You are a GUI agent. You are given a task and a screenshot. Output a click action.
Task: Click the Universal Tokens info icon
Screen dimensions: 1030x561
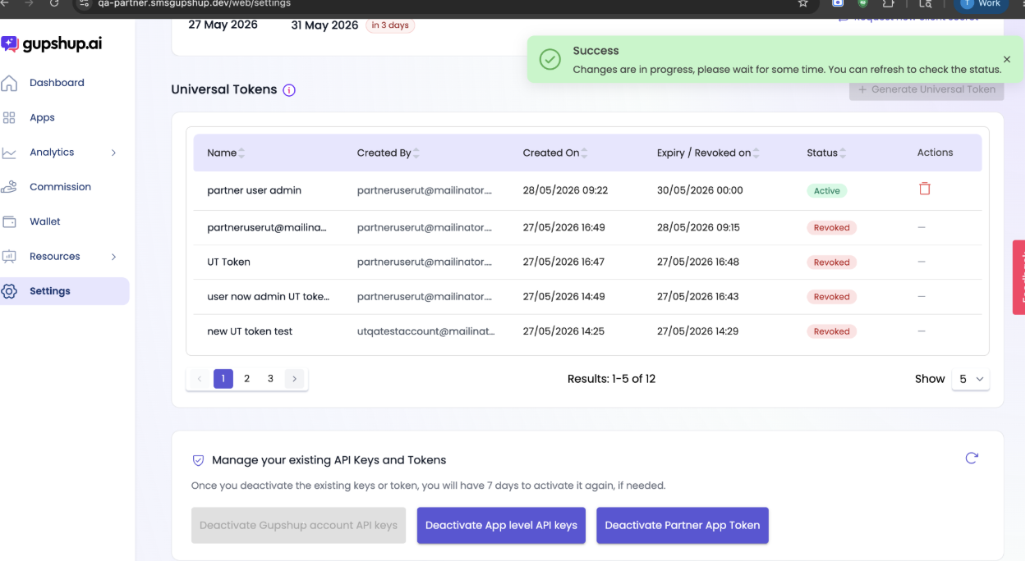click(x=289, y=90)
